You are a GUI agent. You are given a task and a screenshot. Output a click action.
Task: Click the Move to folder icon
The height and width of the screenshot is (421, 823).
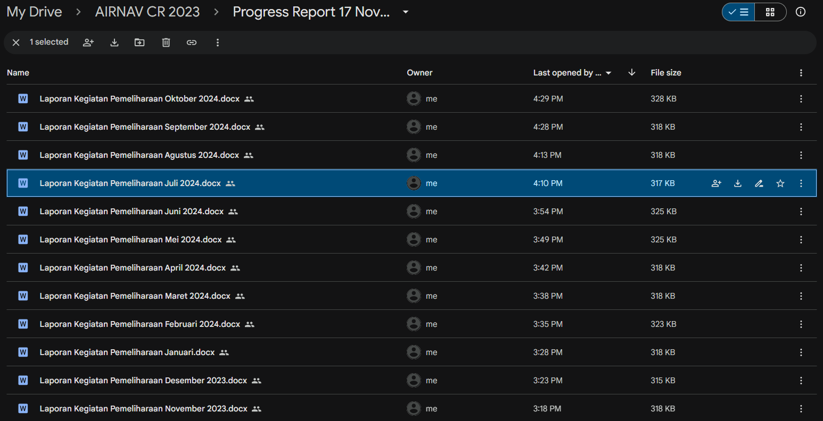point(139,43)
